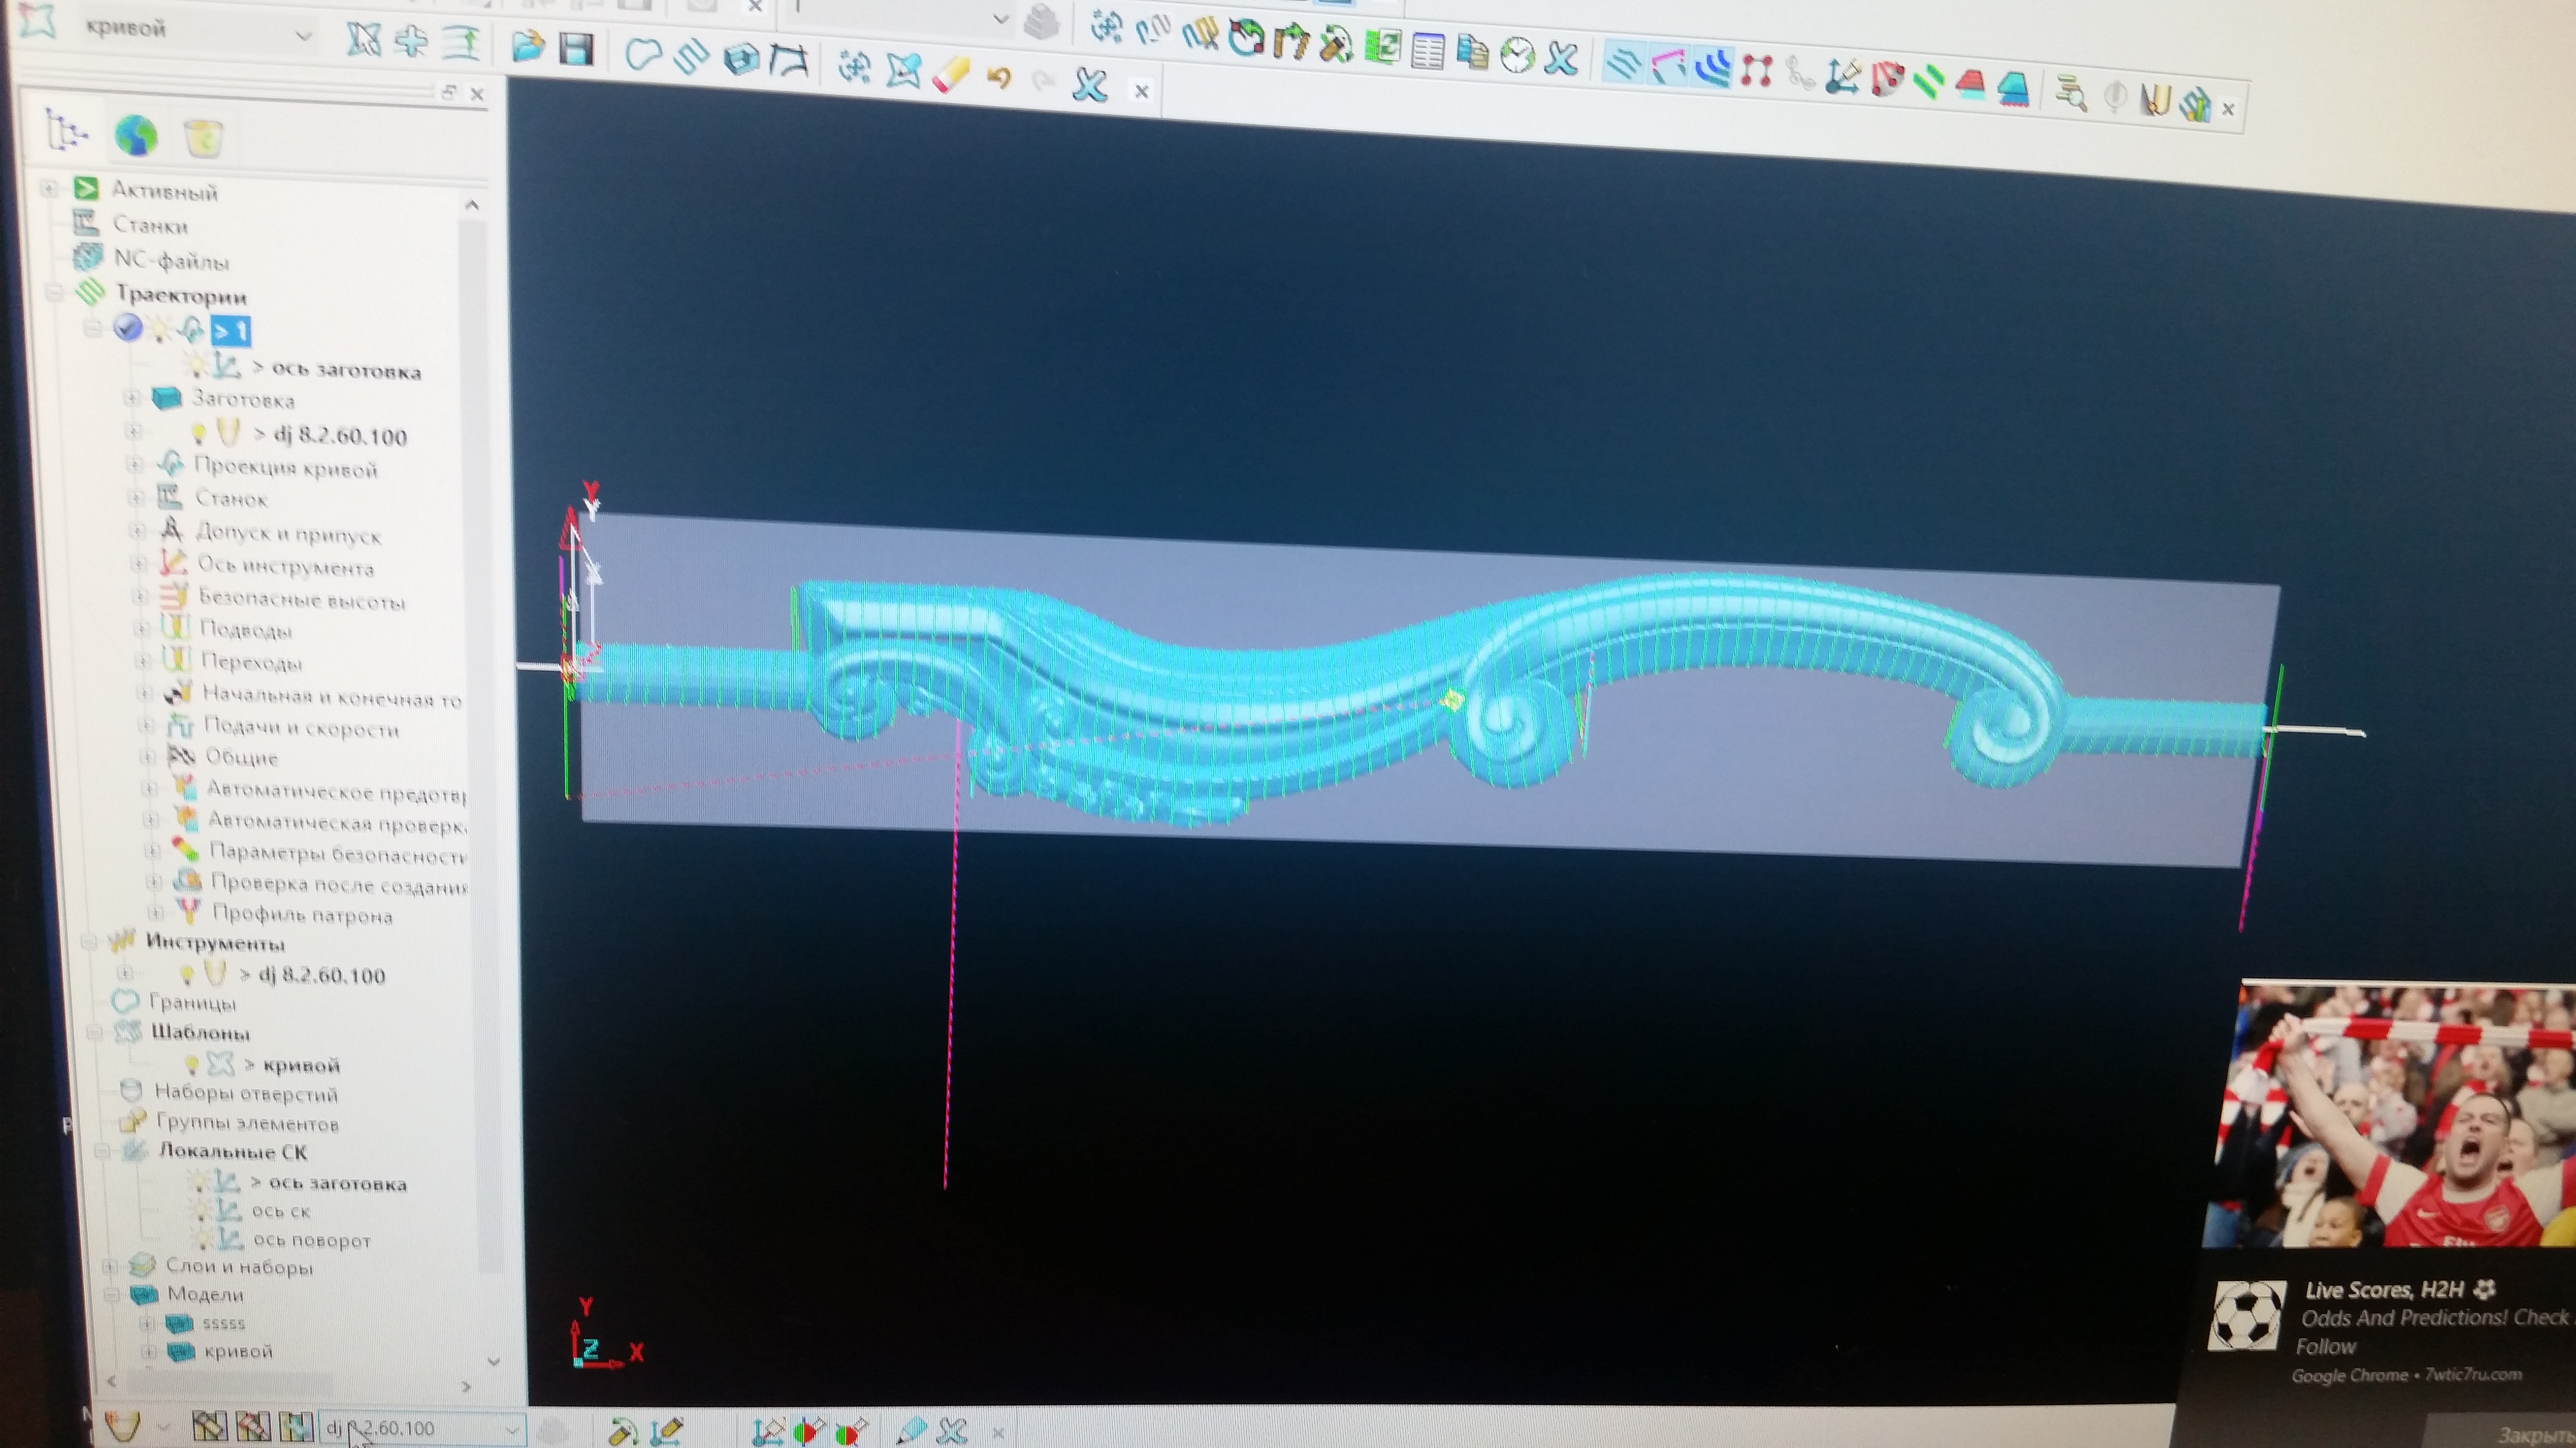
Task: Click the red point-nodes toolbar icon
Action: click(x=1756, y=71)
